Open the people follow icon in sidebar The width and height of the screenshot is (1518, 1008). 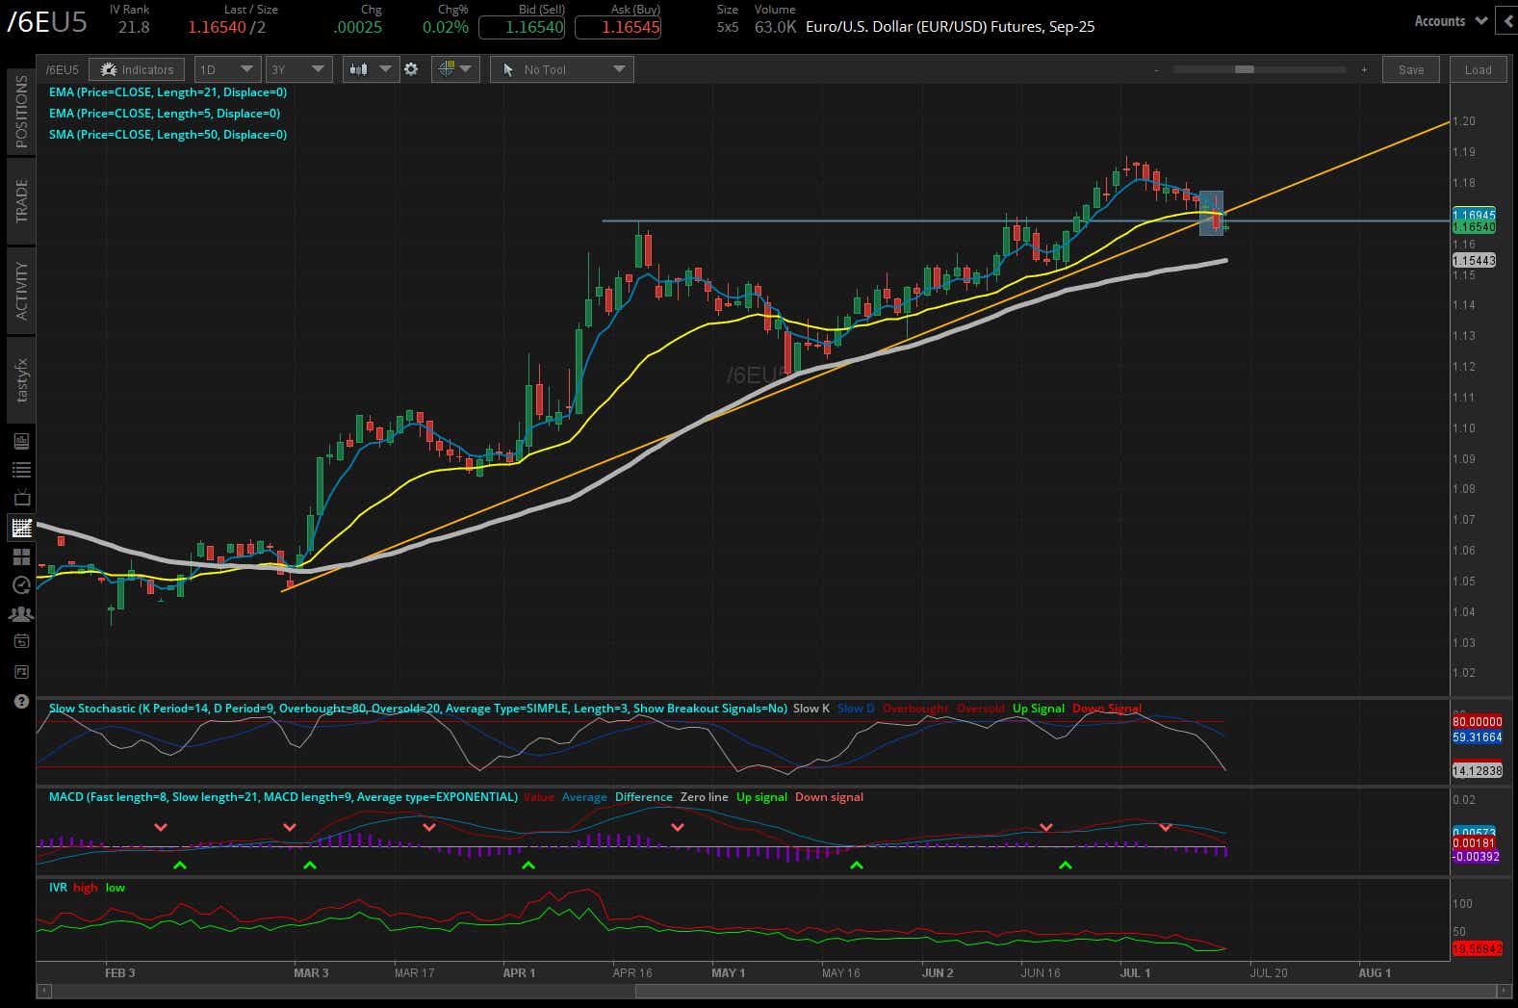point(21,613)
